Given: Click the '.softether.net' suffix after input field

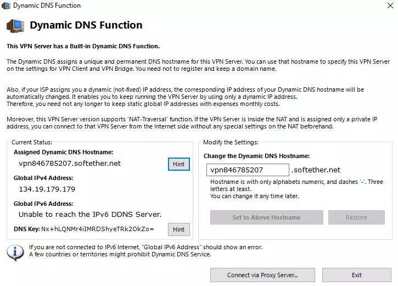Looking at the screenshot, I should (x=316, y=170).
